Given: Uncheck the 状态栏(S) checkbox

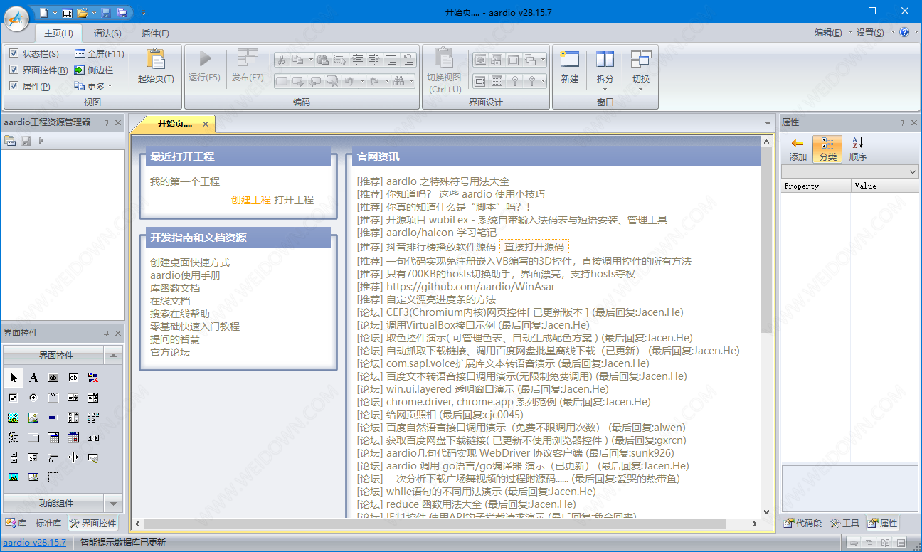Looking at the screenshot, I should point(14,53).
